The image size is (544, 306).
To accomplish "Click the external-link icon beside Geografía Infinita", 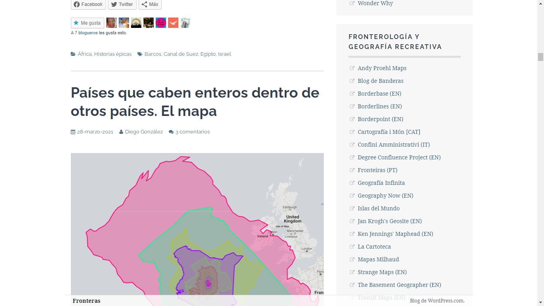I will pyautogui.click(x=352, y=183).
